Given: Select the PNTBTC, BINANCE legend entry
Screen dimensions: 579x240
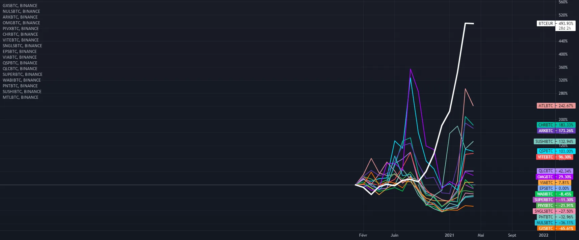Looking at the screenshot, I should pos(20,86).
